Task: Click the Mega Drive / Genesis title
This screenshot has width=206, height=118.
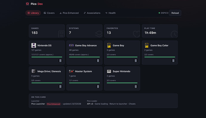Action: 49,71
